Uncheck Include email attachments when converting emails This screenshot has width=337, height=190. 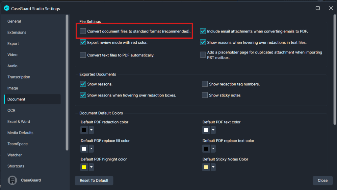pos(203,32)
